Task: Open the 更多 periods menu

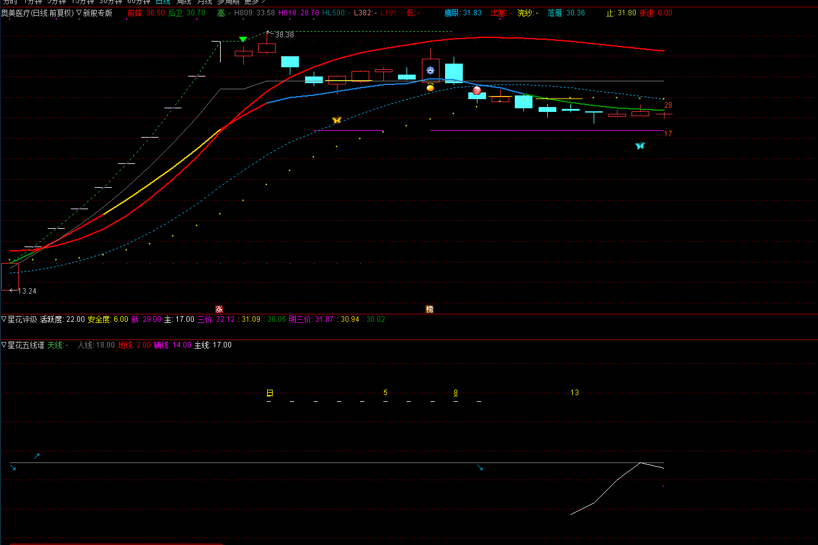Action: click(x=254, y=2)
